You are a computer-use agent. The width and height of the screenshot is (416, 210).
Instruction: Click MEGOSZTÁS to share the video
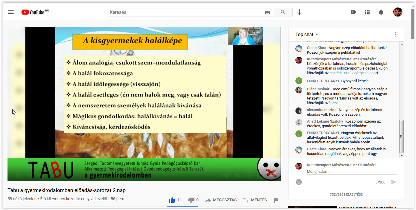pos(221,200)
